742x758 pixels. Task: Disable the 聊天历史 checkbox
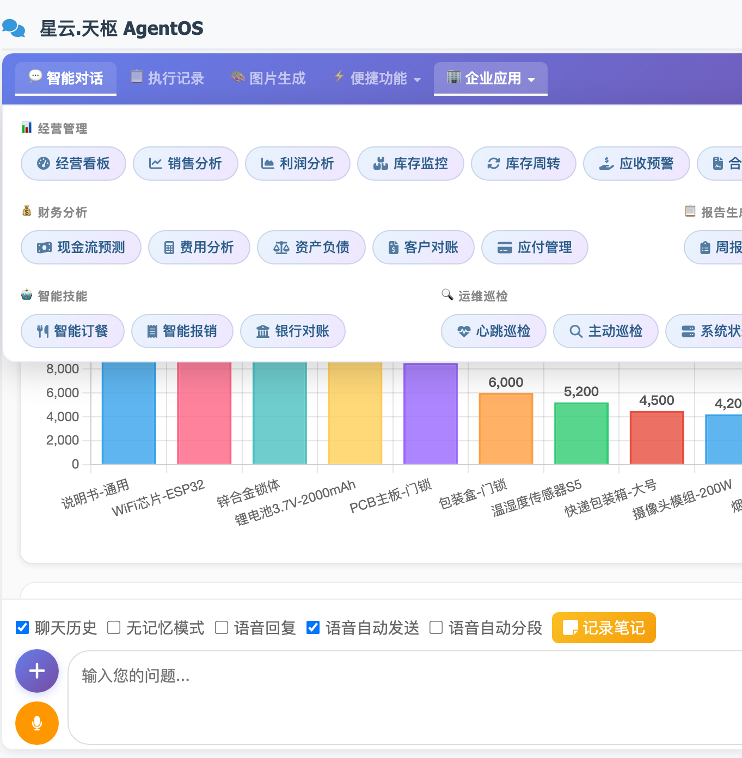[22, 627]
